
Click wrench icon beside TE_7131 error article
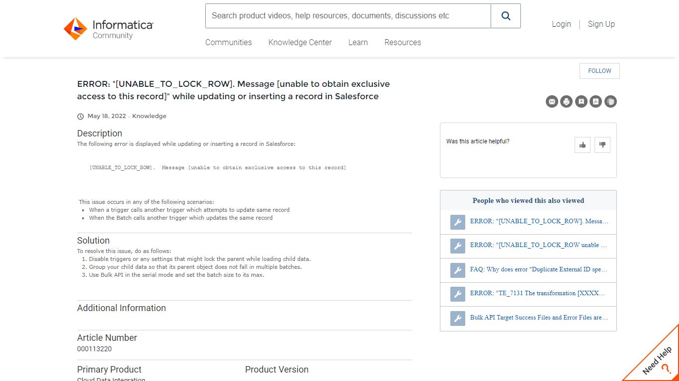coord(458,294)
